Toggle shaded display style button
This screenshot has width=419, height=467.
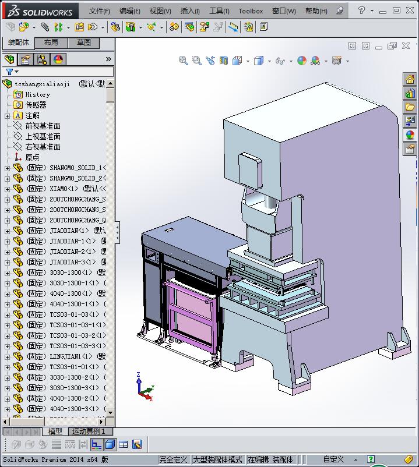(x=110, y=444)
